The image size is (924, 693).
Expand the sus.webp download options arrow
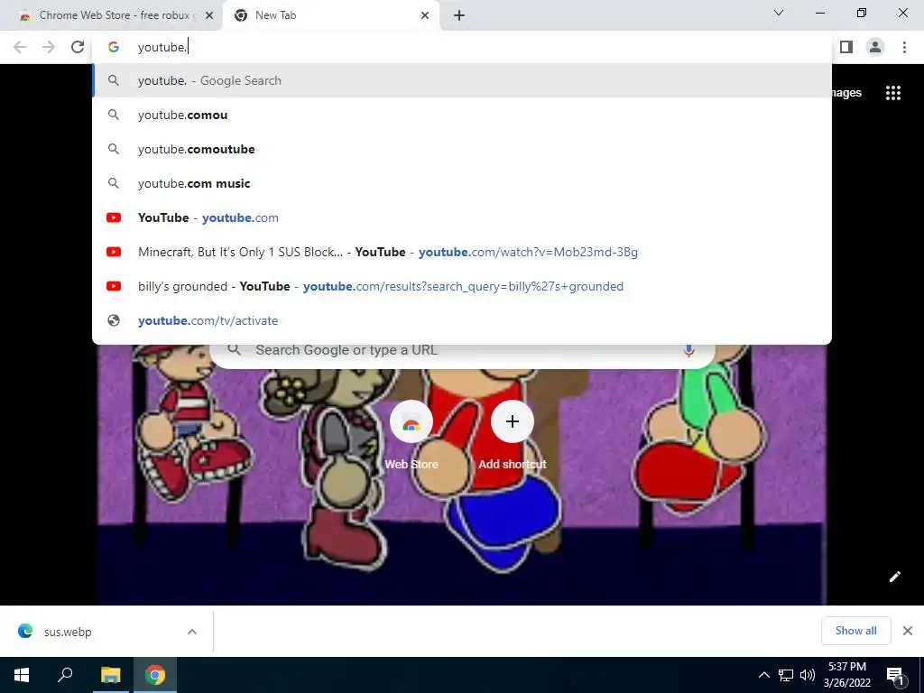pos(192,632)
